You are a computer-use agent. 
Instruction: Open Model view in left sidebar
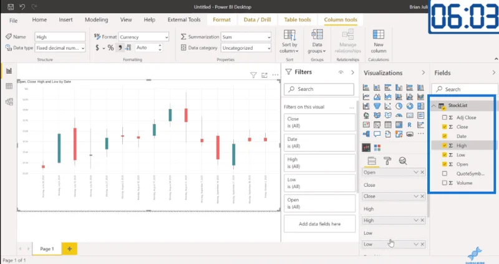click(x=9, y=101)
